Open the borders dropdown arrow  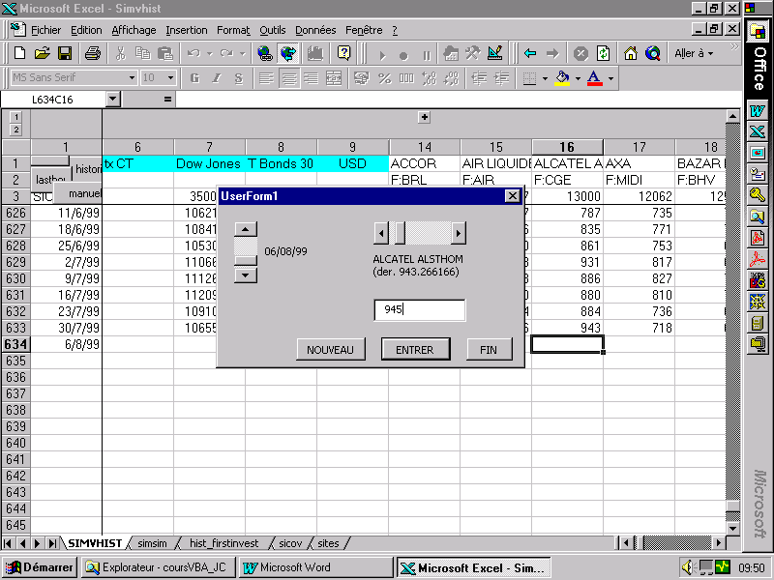(545, 78)
